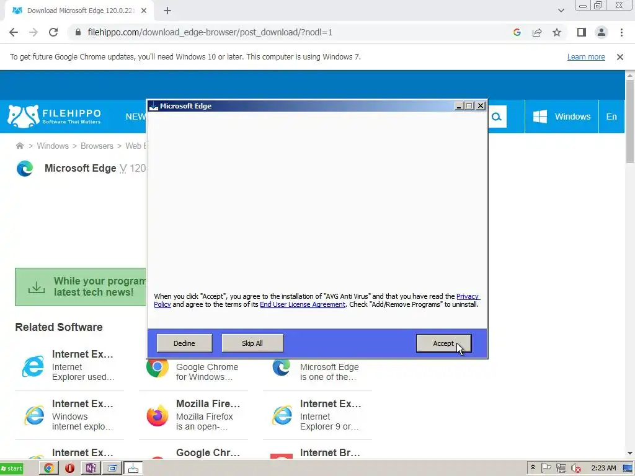The image size is (635, 476).
Task: Click the Accept button in installer dialog
Action: point(443,343)
